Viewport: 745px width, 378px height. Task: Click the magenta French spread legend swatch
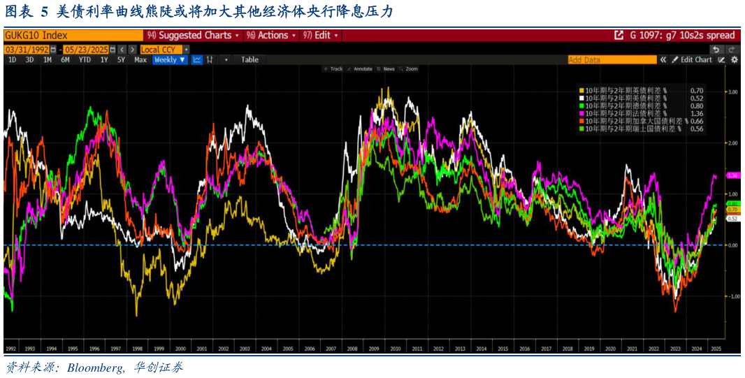(x=581, y=113)
